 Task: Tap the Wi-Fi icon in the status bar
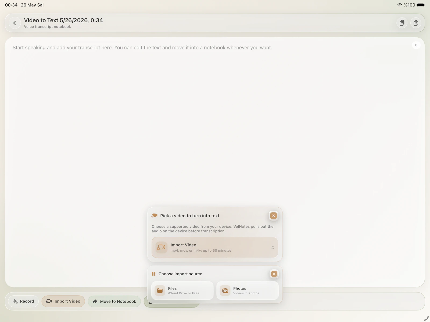tap(400, 5)
